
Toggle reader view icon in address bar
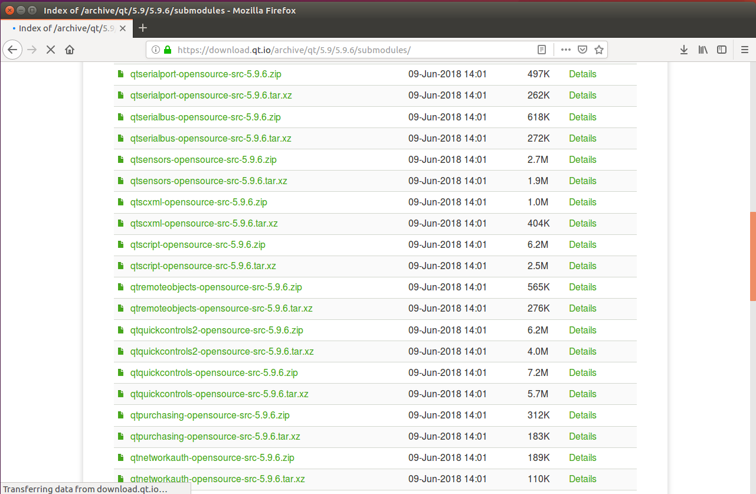coord(542,50)
